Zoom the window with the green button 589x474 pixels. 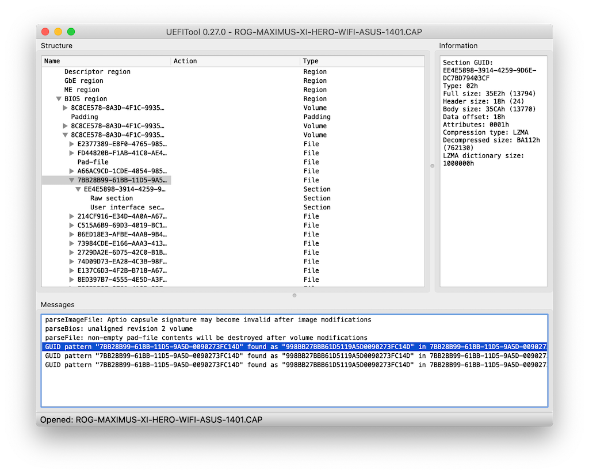pyautogui.click(x=71, y=32)
